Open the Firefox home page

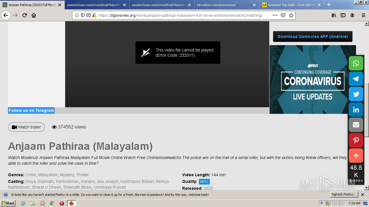(34, 15)
